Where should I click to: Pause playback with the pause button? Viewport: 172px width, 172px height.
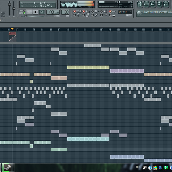[29, 12]
